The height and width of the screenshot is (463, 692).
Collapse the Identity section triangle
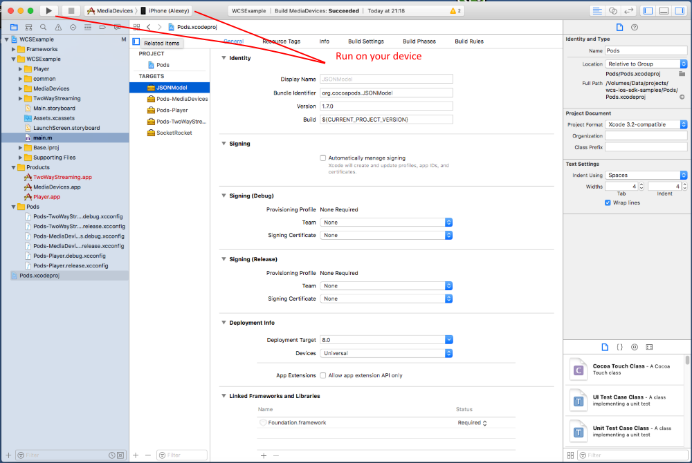tap(224, 58)
